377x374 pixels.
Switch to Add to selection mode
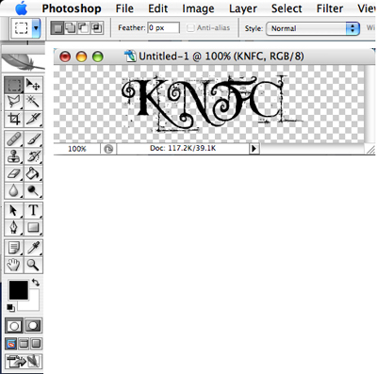pyautogui.click(x=70, y=28)
